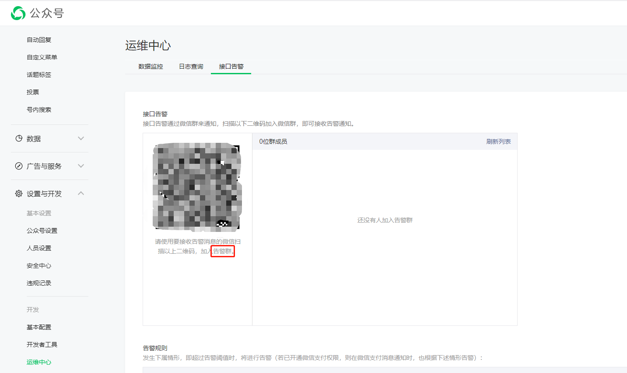Open the 广告与服务 menu label
Image resolution: width=627 pixels, height=373 pixels.
[x=44, y=166]
